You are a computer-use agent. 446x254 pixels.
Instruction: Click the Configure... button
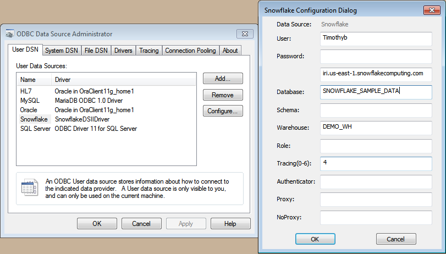coord(223,111)
